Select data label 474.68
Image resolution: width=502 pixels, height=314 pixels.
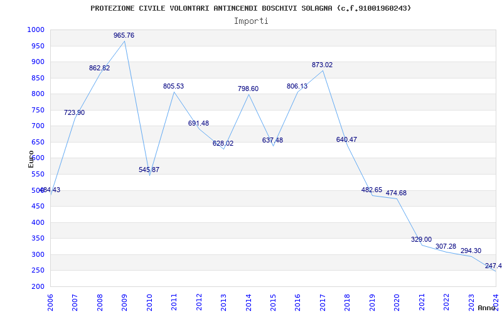[396, 193]
